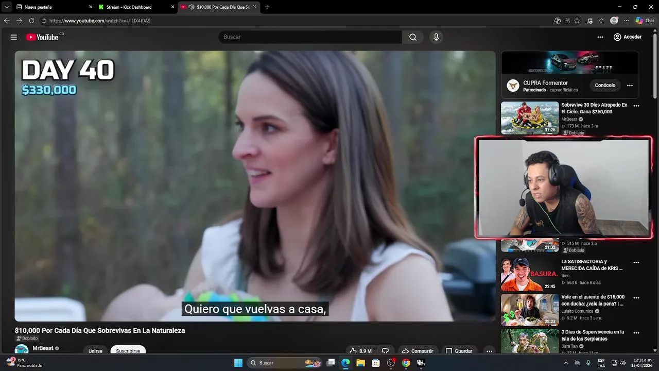Open more video actions ellipsis beside Guardar
The height and width of the screenshot is (371, 659).
[489, 351]
